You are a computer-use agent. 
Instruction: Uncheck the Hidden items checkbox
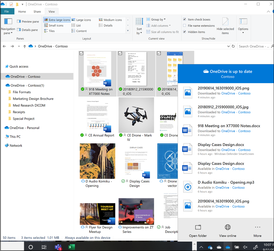click(x=185, y=32)
